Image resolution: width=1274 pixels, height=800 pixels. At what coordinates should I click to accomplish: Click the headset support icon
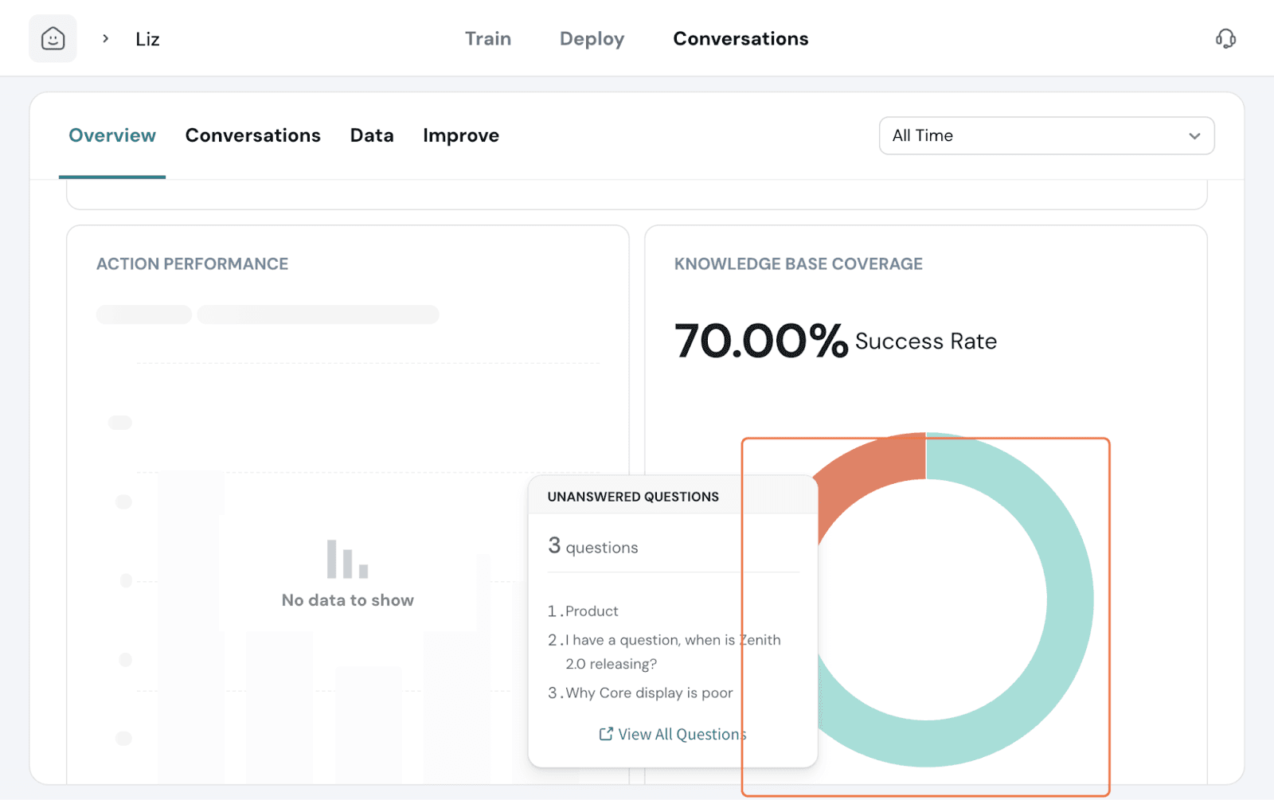1225,38
